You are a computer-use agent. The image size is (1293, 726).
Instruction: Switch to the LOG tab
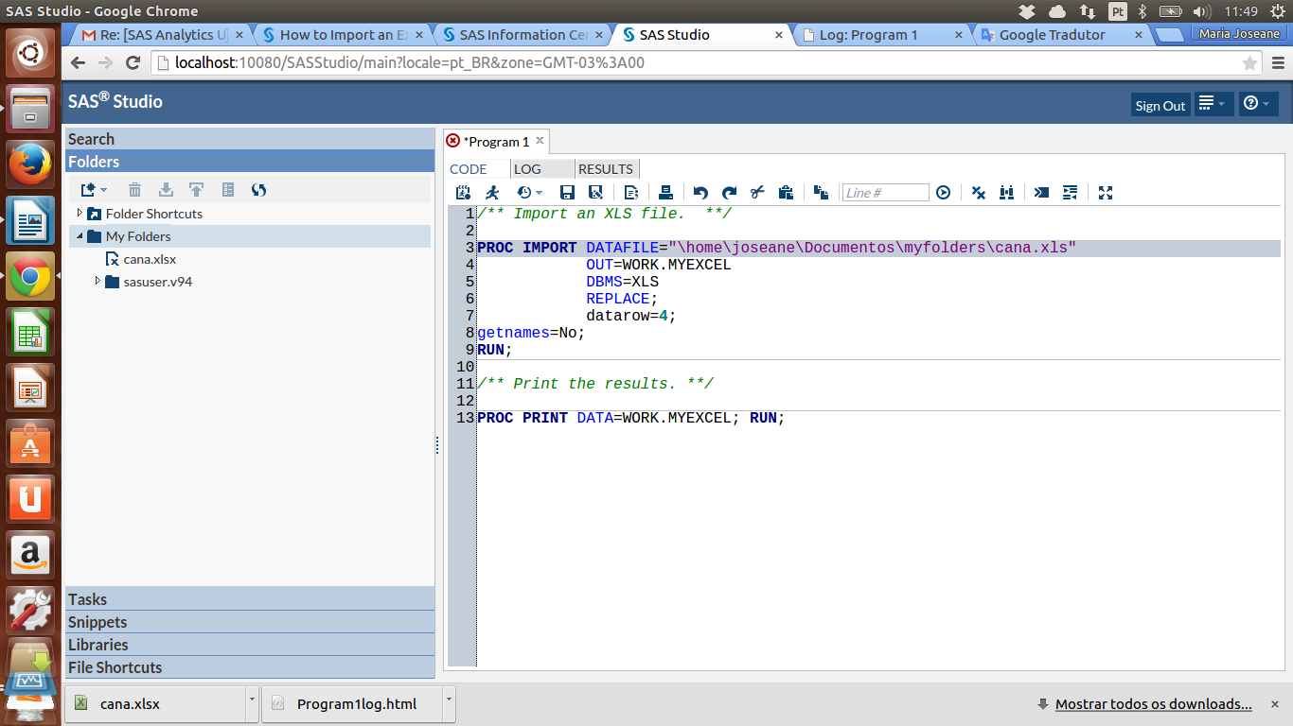click(x=527, y=169)
